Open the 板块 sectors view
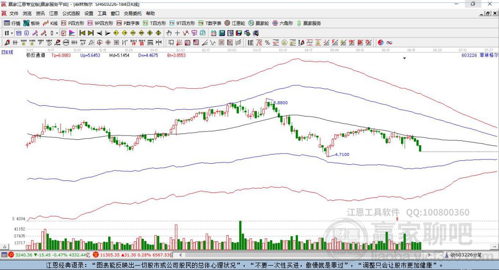Image resolution: width=499 pixels, height=270 pixels. tap(32, 23)
